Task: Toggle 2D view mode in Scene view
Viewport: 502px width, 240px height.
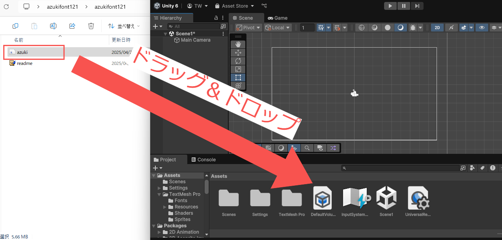Action: point(437,28)
